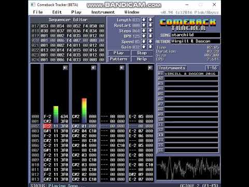Image resolution: width=249 pixels, height=187 pixels.
Task: Click the waveform oscilloscope display
Action: pos(188,168)
